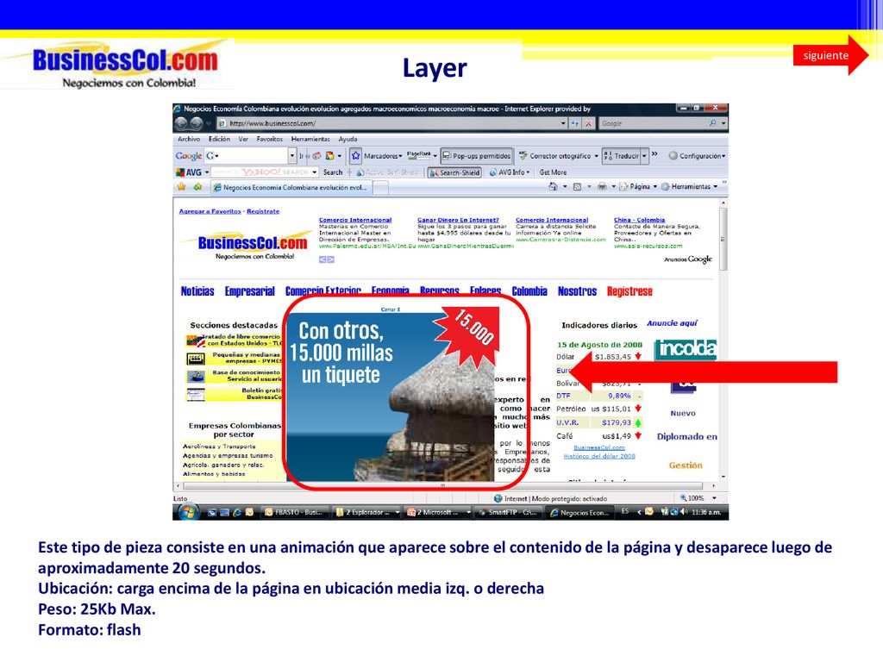Click Cerrar X on the layer ad
The width and height of the screenshot is (883, 662).
tap(391, 309)
